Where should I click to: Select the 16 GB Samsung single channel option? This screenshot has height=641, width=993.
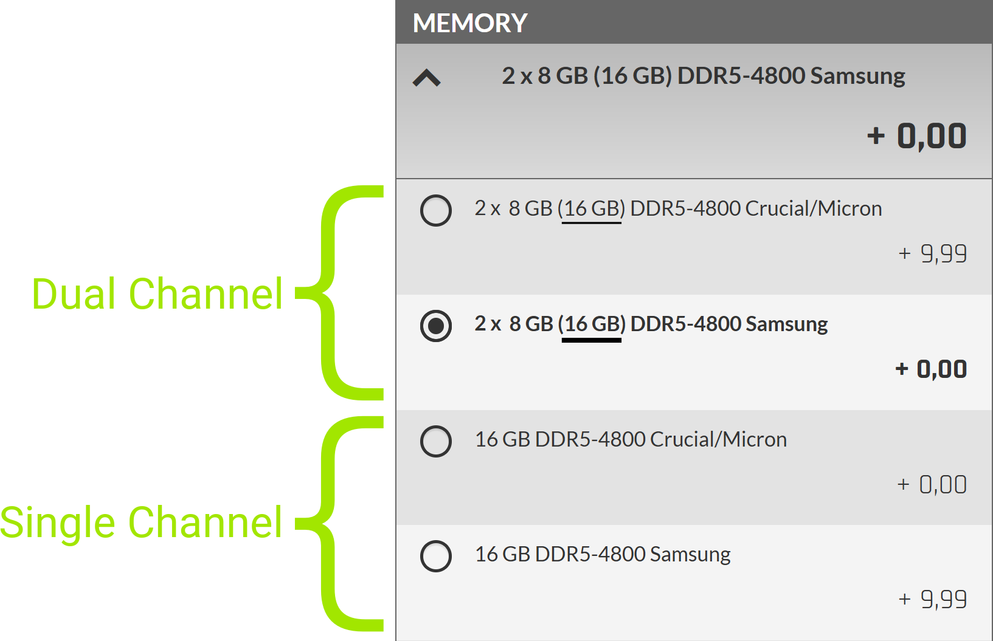(x=436, y=556)
